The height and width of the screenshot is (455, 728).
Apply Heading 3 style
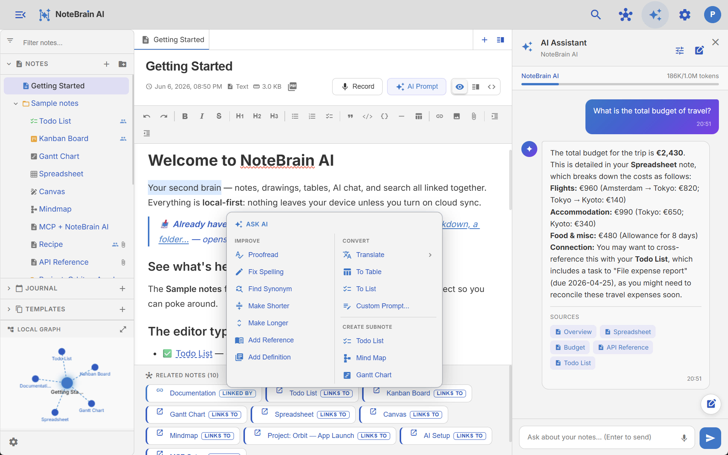[x=274, y=116]
